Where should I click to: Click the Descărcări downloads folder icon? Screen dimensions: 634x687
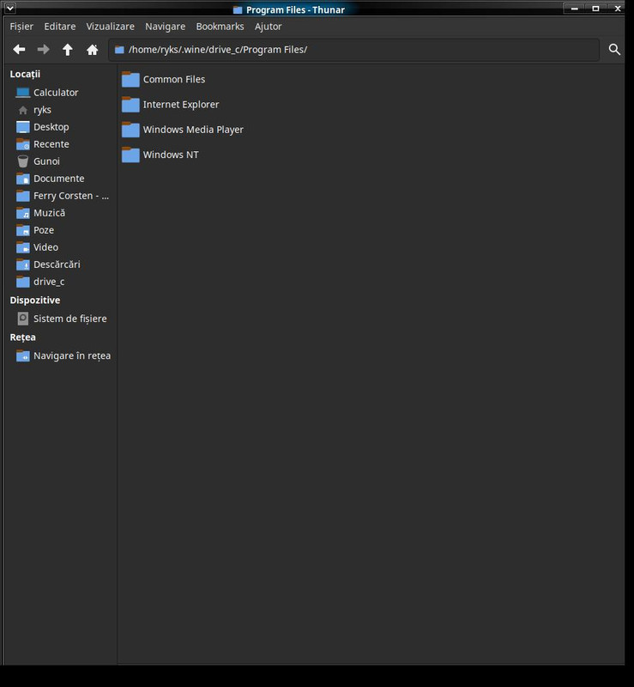coord(23,264)
